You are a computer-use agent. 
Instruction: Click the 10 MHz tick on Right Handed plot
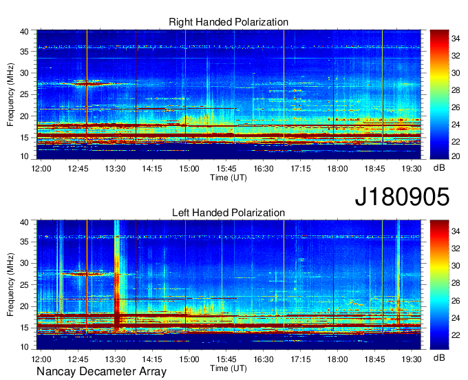click(24, 156)
